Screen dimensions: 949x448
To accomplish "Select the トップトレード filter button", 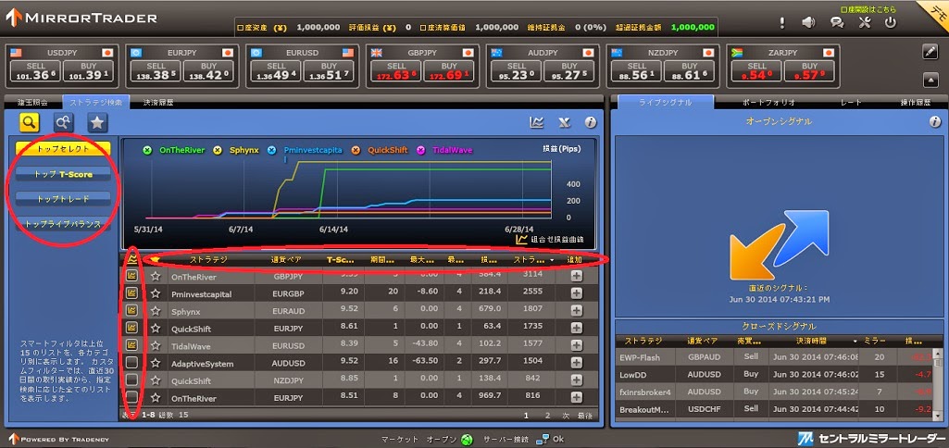I will (x=63, y=199).
